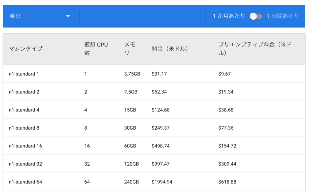Click the $38.68 preemptible price

point(226,110)
